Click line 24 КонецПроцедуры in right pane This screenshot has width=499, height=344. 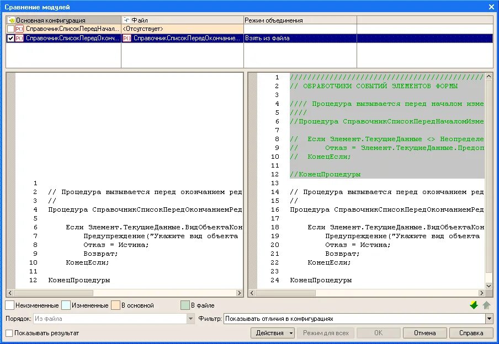tap(321, 280)
